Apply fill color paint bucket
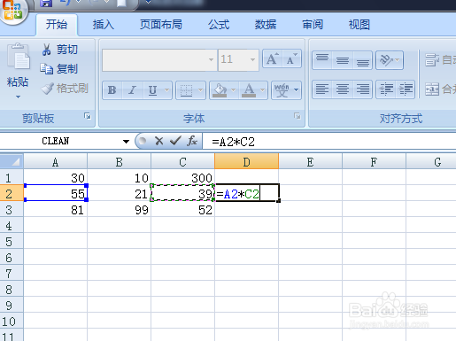Image resolution: width=456 pixels, height=341 pixels. (220, 90)
